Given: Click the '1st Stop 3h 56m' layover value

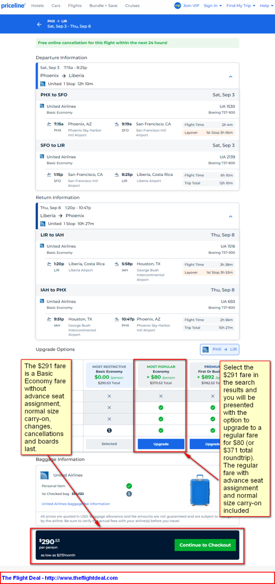Looking at the screenshot, I should (219, 133).
